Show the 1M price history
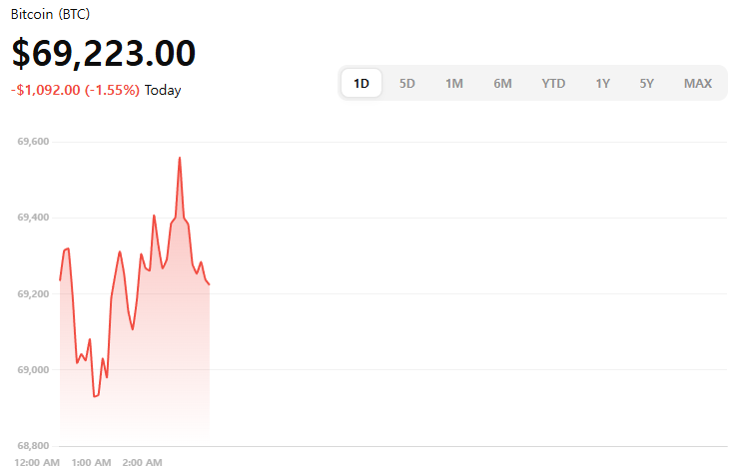This screenshot has width=733, height=469. pyautogui.click(x=454, y=84)
